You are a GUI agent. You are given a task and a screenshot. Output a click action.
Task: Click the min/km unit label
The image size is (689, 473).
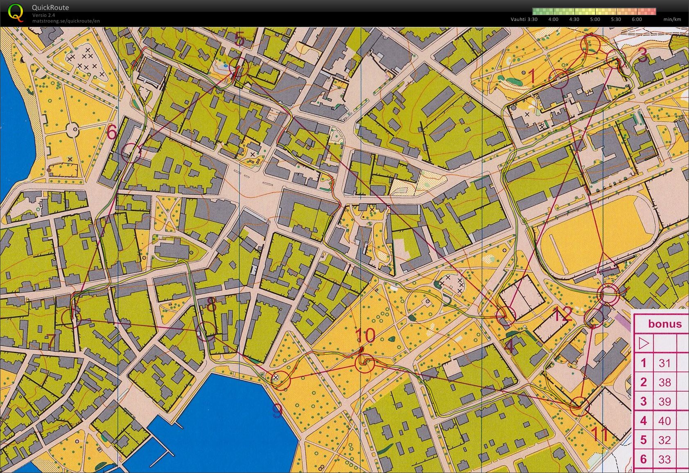[672, 19]
